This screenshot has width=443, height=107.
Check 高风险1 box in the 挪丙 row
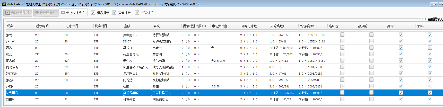(342, 35)
